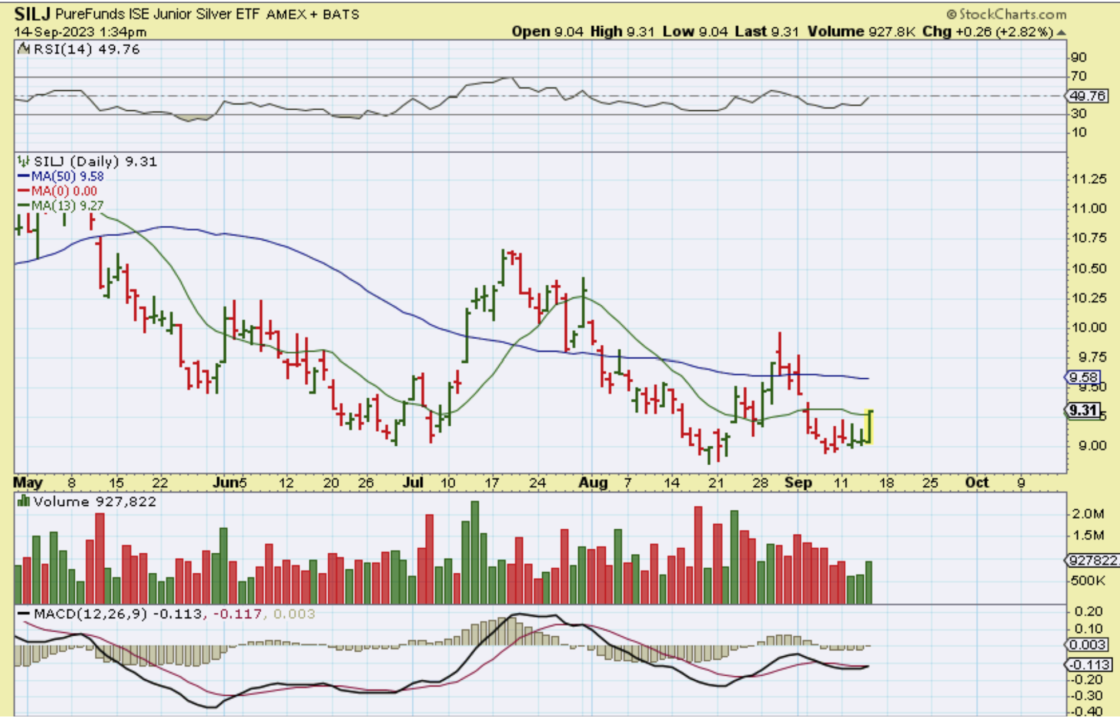Click the Jul marker on date axis
1120x717 pixels.
(413, 482)
